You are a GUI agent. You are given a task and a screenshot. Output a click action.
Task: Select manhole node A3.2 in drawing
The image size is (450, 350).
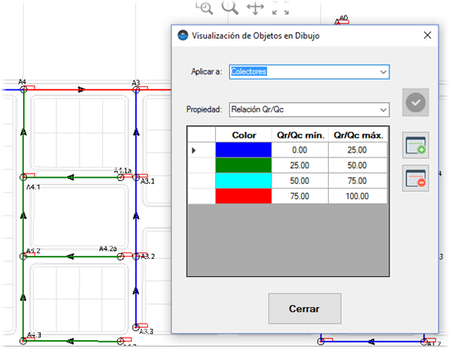pos(137,257)
